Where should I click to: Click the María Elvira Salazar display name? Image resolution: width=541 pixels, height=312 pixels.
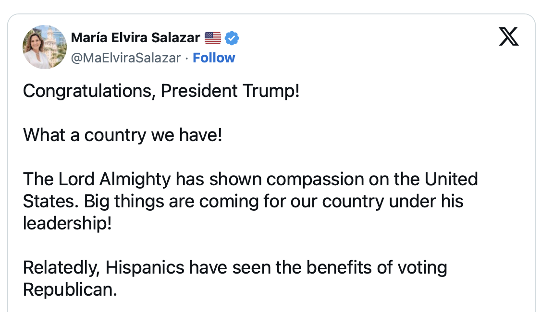tap(135, 37)
